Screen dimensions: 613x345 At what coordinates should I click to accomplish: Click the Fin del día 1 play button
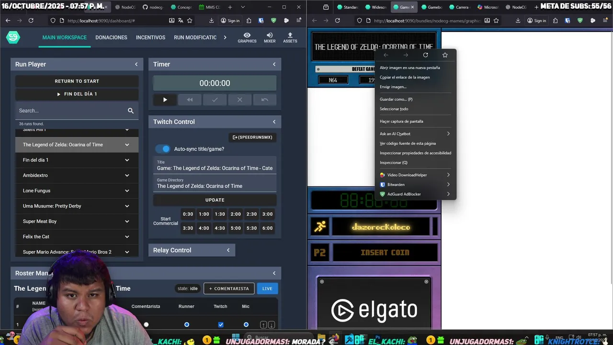77,94
